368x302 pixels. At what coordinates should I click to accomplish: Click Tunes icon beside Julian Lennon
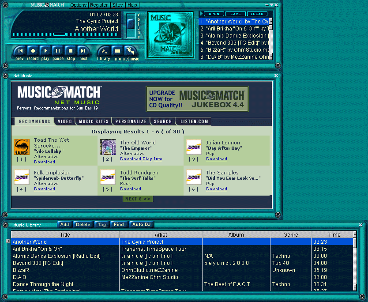(x=194, y=147)
